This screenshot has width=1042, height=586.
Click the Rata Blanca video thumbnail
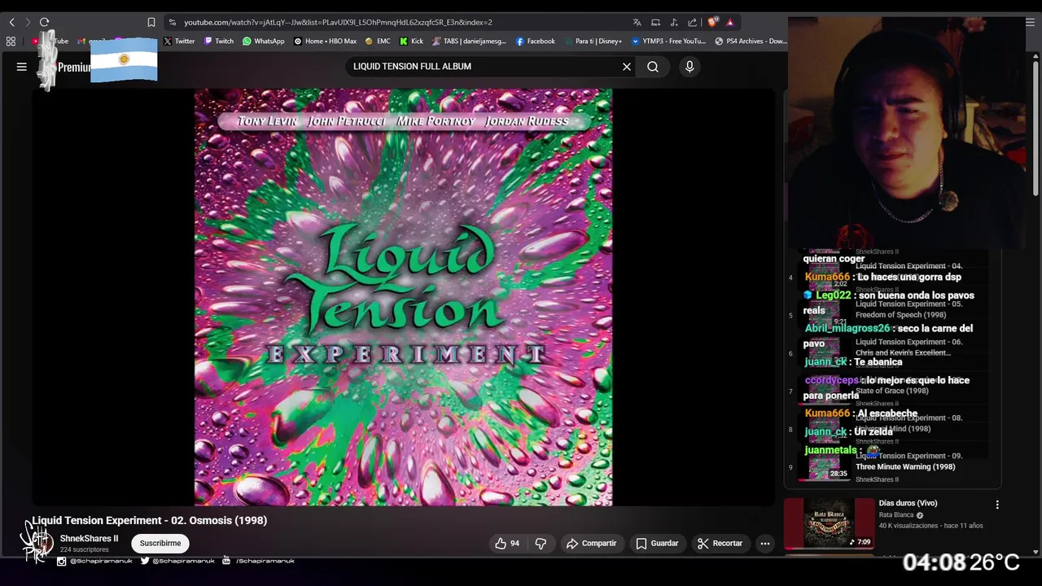[x=829, y=523]
